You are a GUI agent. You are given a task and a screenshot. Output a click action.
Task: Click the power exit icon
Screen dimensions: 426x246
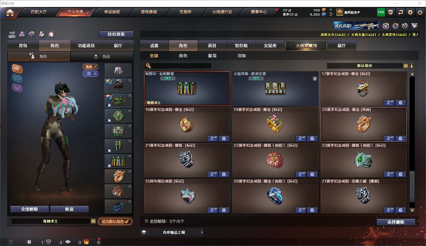pyautogui.click(x=420, y=12)
